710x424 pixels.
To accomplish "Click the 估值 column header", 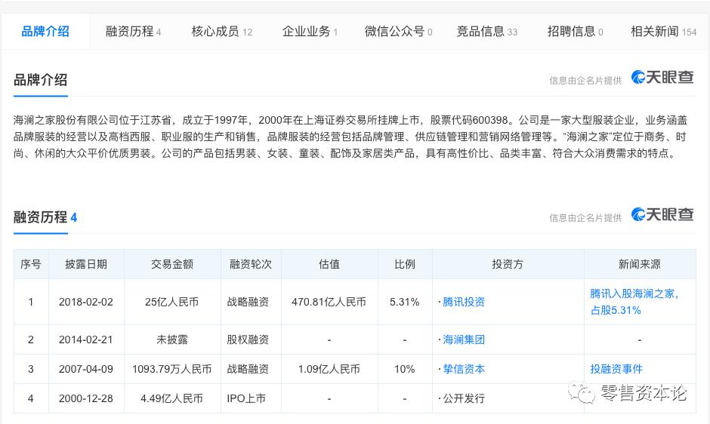I will pos(329,264).
